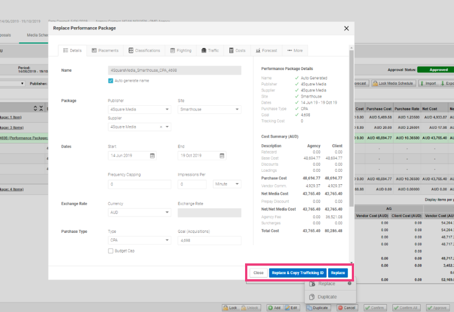Open the Classifications tab

144,50
